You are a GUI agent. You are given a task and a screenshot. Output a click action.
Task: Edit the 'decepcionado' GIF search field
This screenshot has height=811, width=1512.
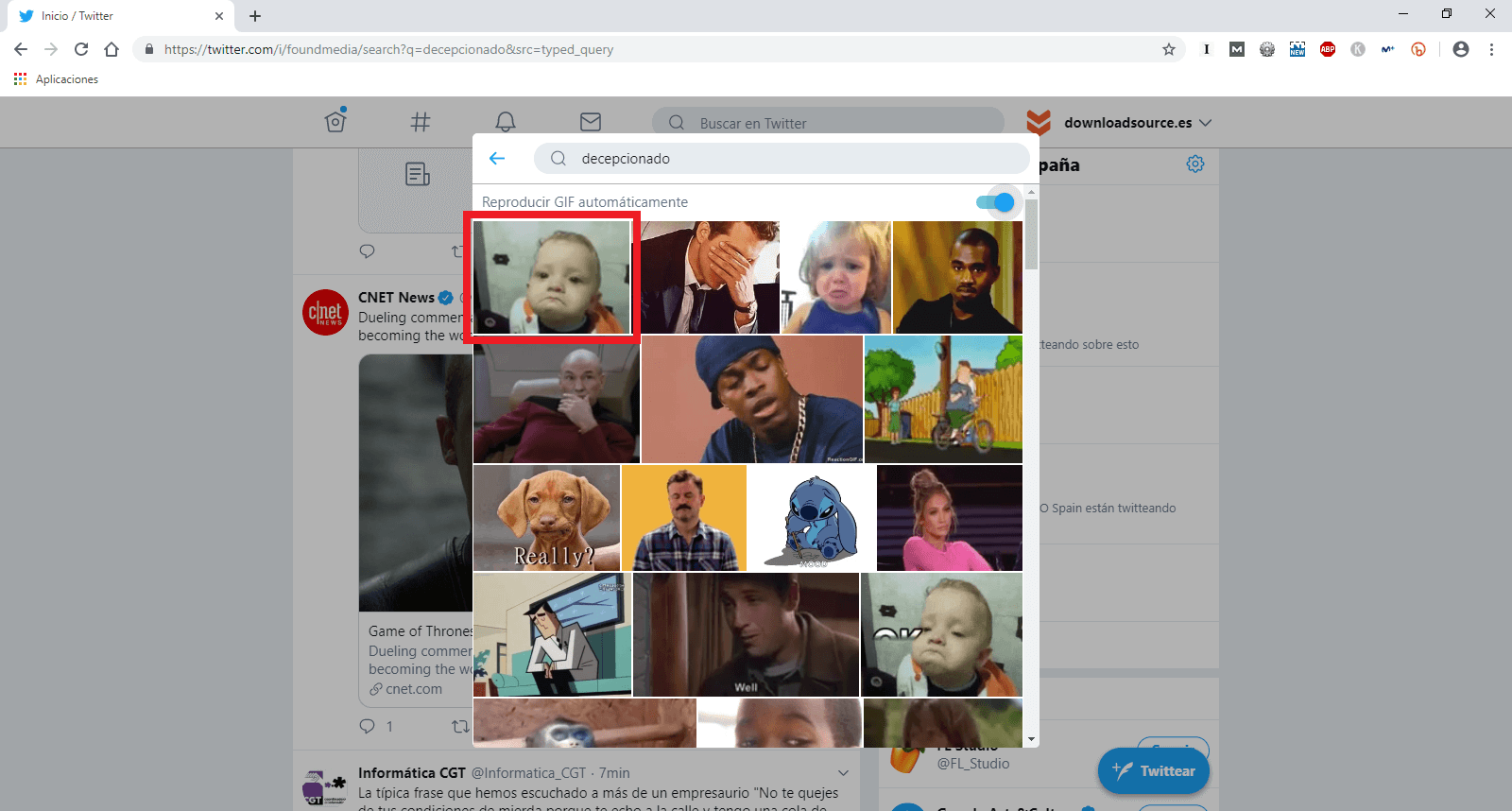(x=782, y=159)
